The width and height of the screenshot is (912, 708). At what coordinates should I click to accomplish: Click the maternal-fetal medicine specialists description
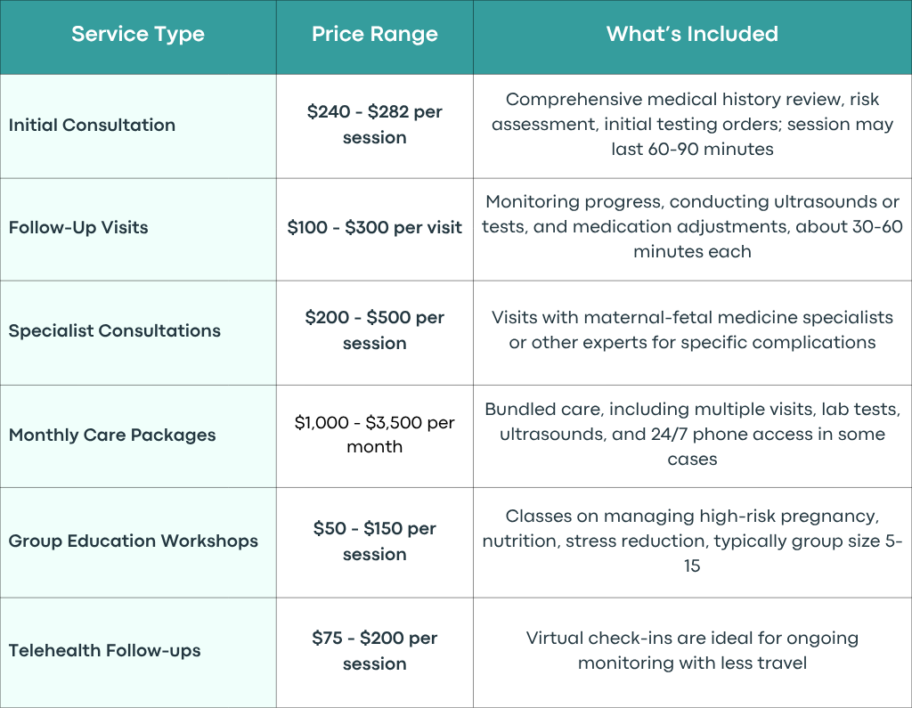[692, 330]
